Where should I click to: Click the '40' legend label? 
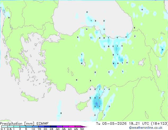(x=70, y=129)
